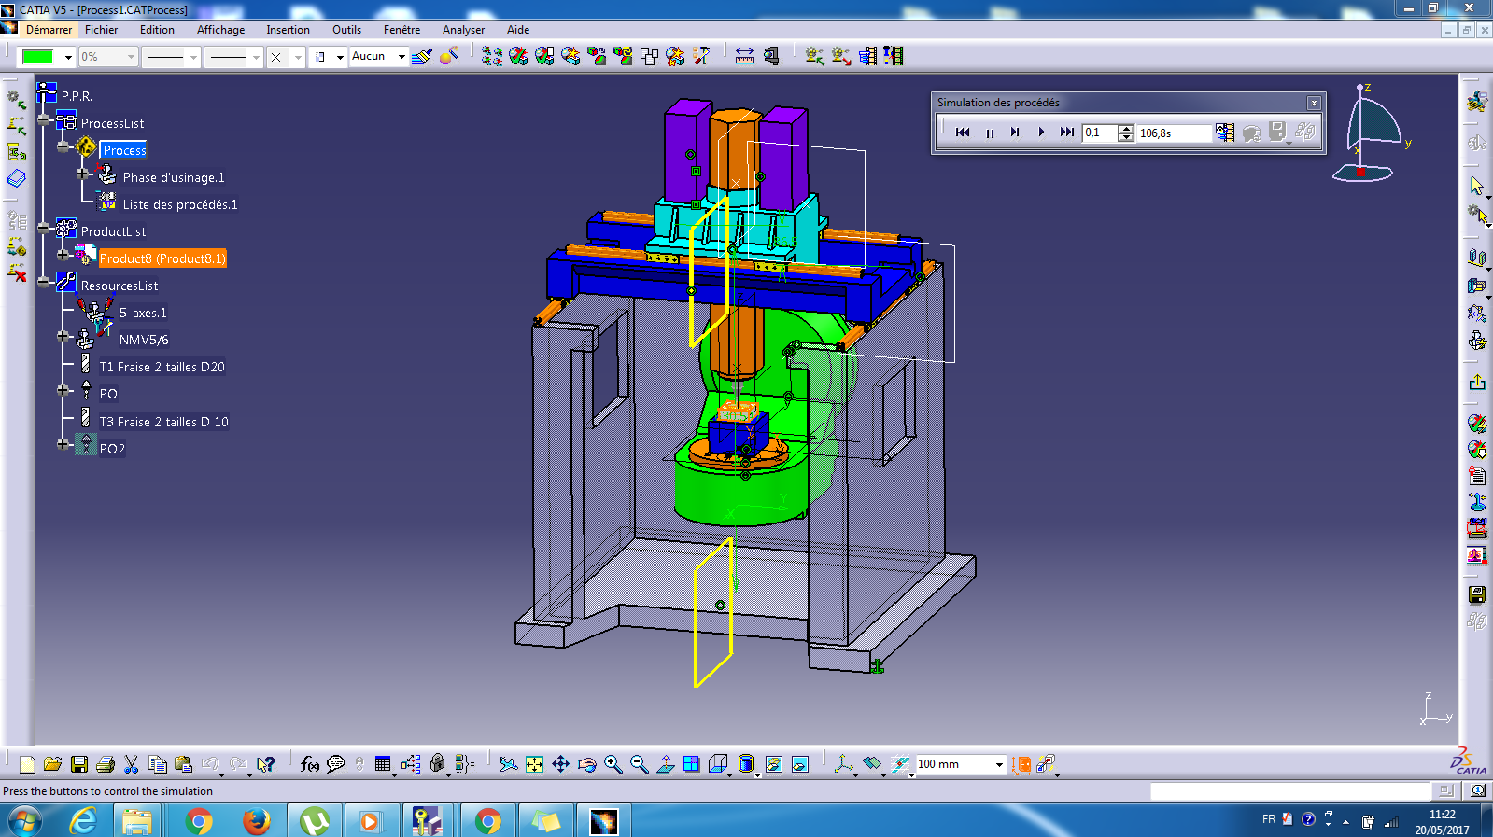Click the Measure Between icon
Viewport: 1493px width, 837px height.
(x=744, y=56)
